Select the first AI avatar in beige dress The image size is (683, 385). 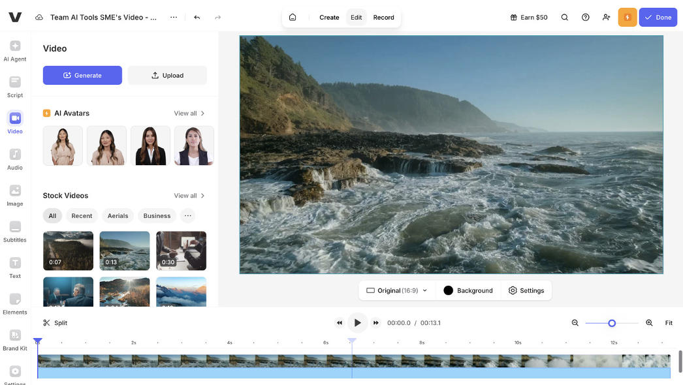(63, 146)
